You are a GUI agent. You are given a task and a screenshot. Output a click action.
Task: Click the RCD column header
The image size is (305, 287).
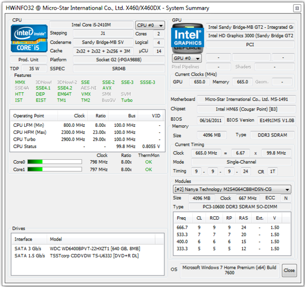click(215, 218)
